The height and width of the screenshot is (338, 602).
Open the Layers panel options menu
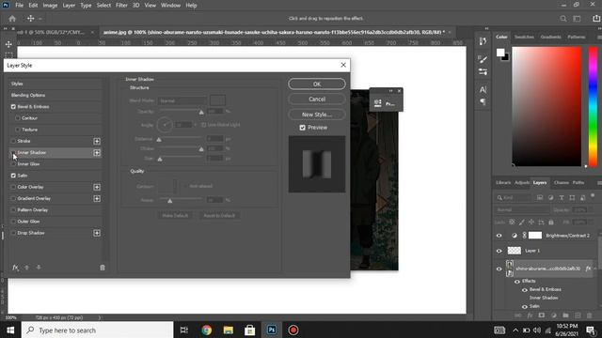click(599, 183)
